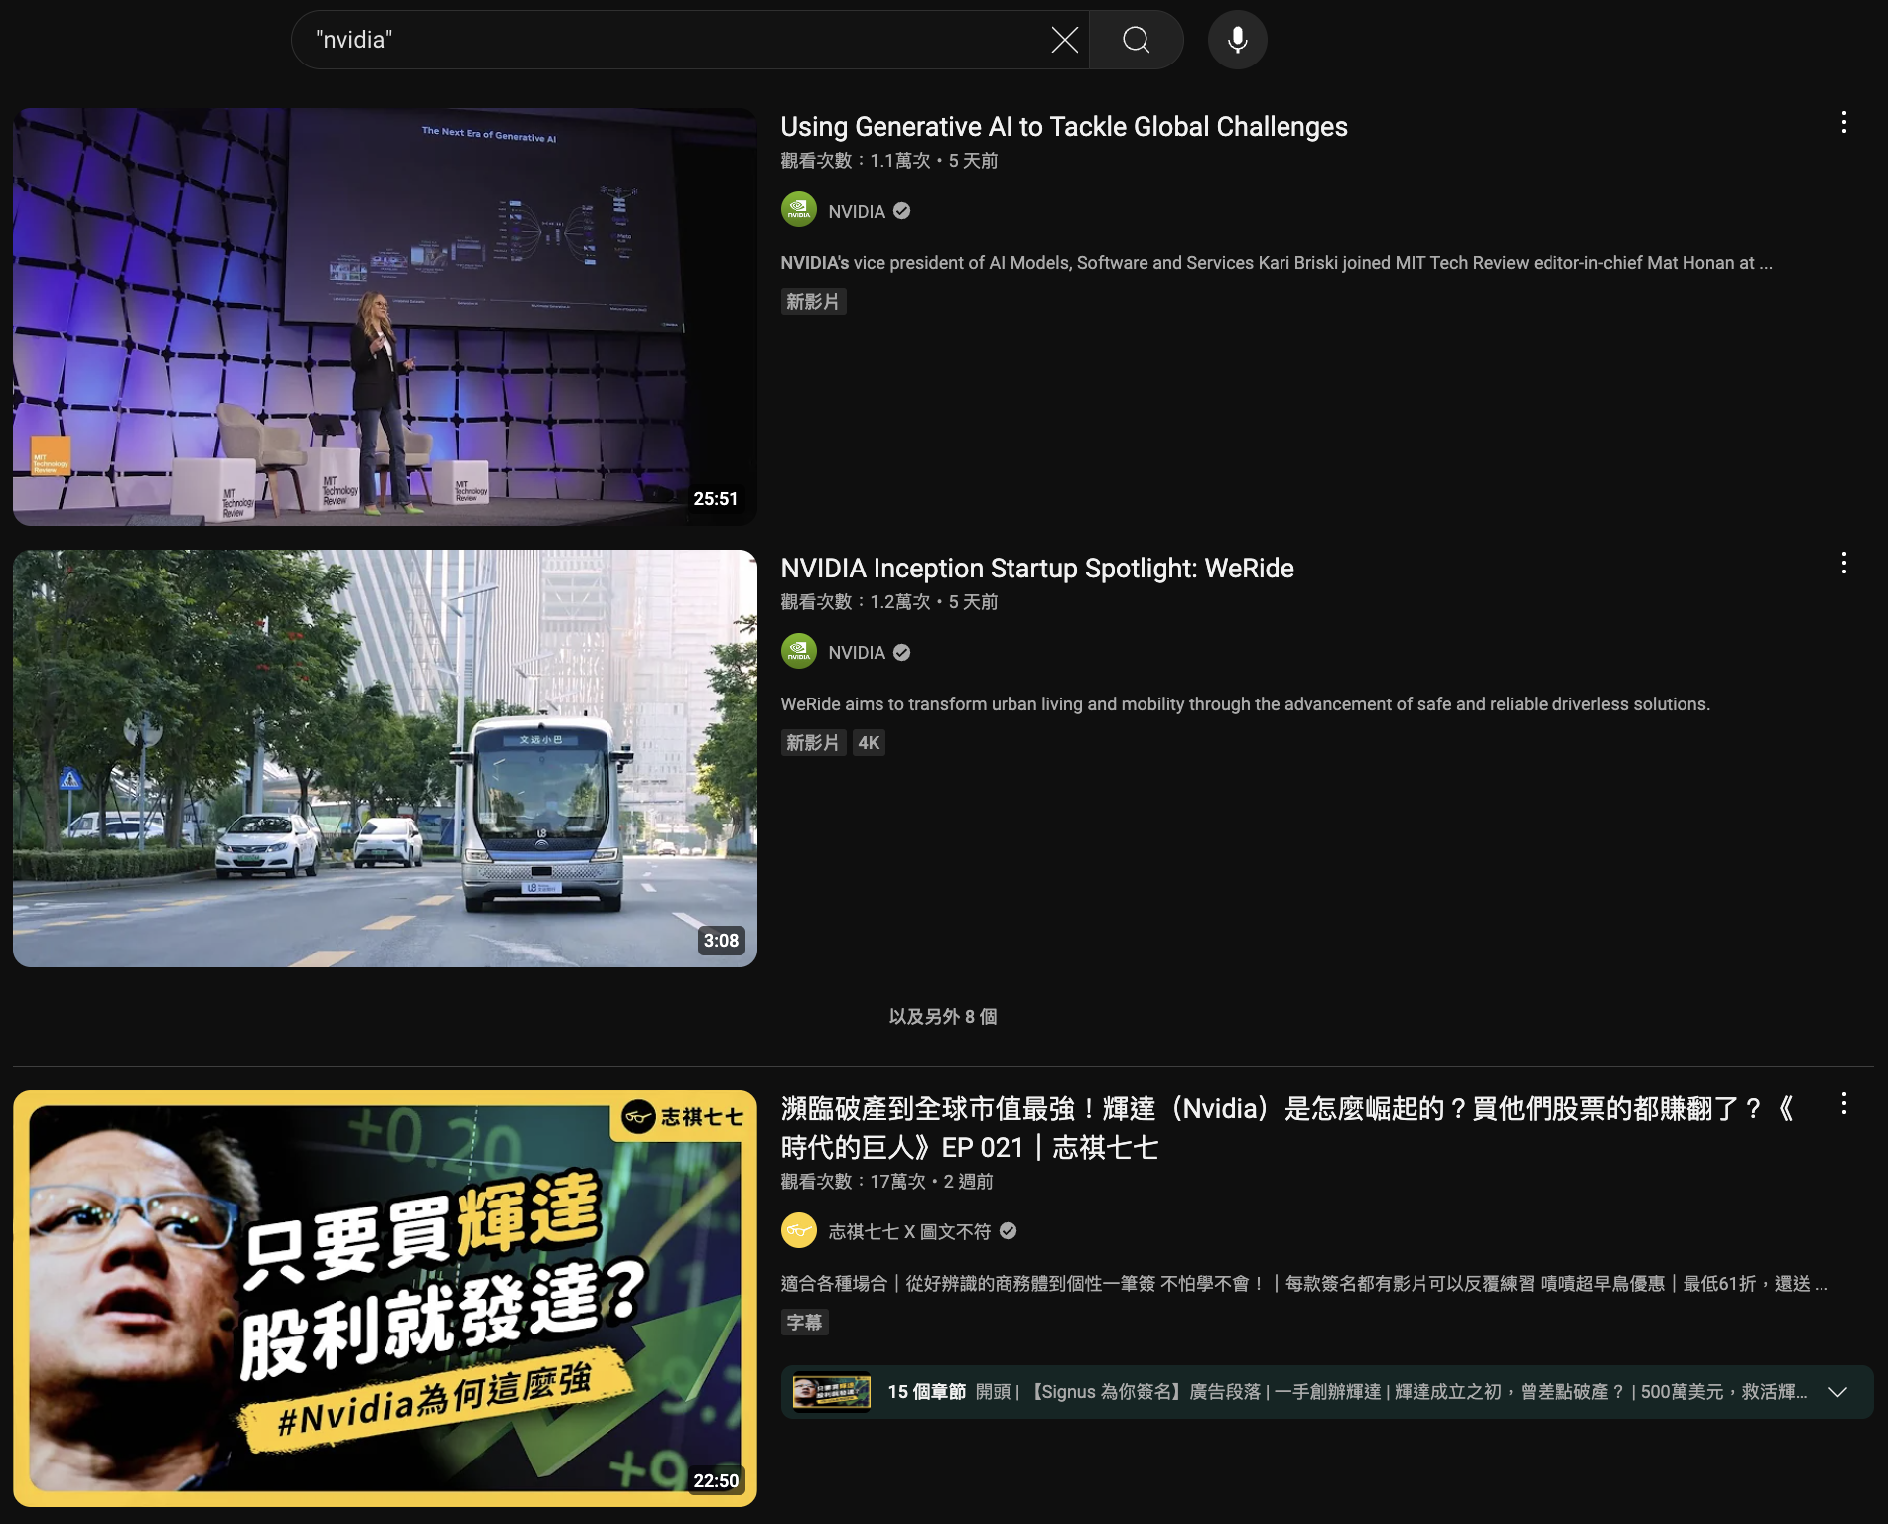Open the 瀕臨破產到全球市值最強 video title

click(x=1286, y=1128)
